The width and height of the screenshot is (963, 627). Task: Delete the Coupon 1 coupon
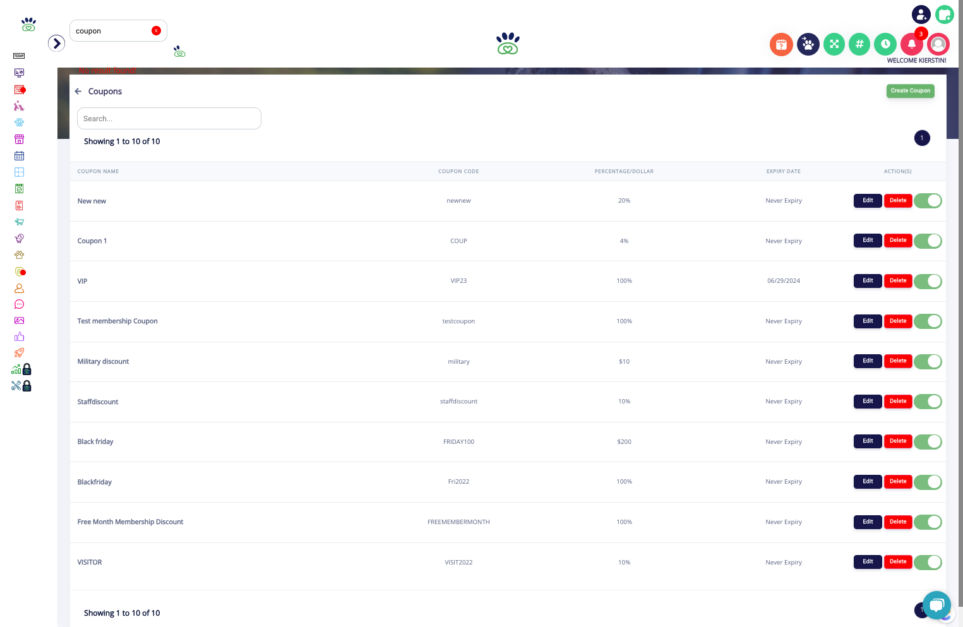coord(898,241)
